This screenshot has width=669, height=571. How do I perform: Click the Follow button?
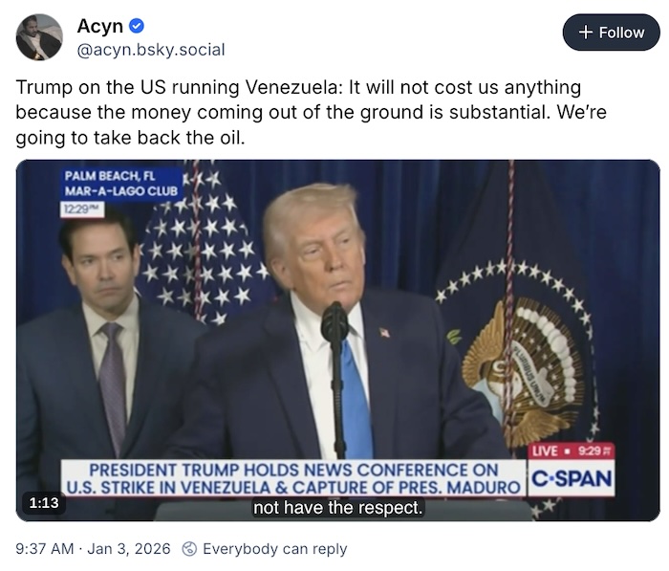pyautogui.click(x=611, y=33)
